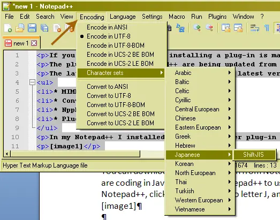Expand the Arabic character set submenu
280x220 pixels.
200,73
